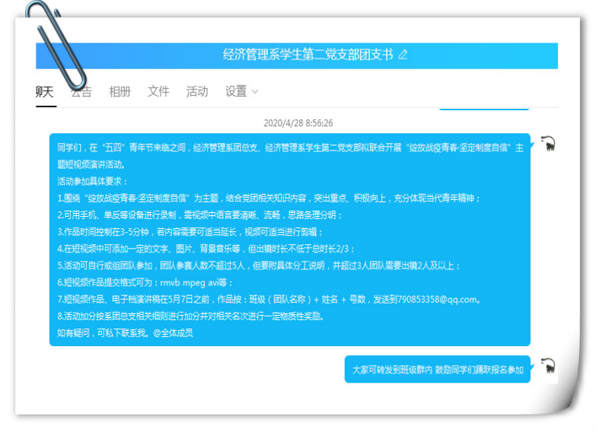Open the 设置 menu
The height and width of the screenshot is (432, 596).
[x=236, y=92]
